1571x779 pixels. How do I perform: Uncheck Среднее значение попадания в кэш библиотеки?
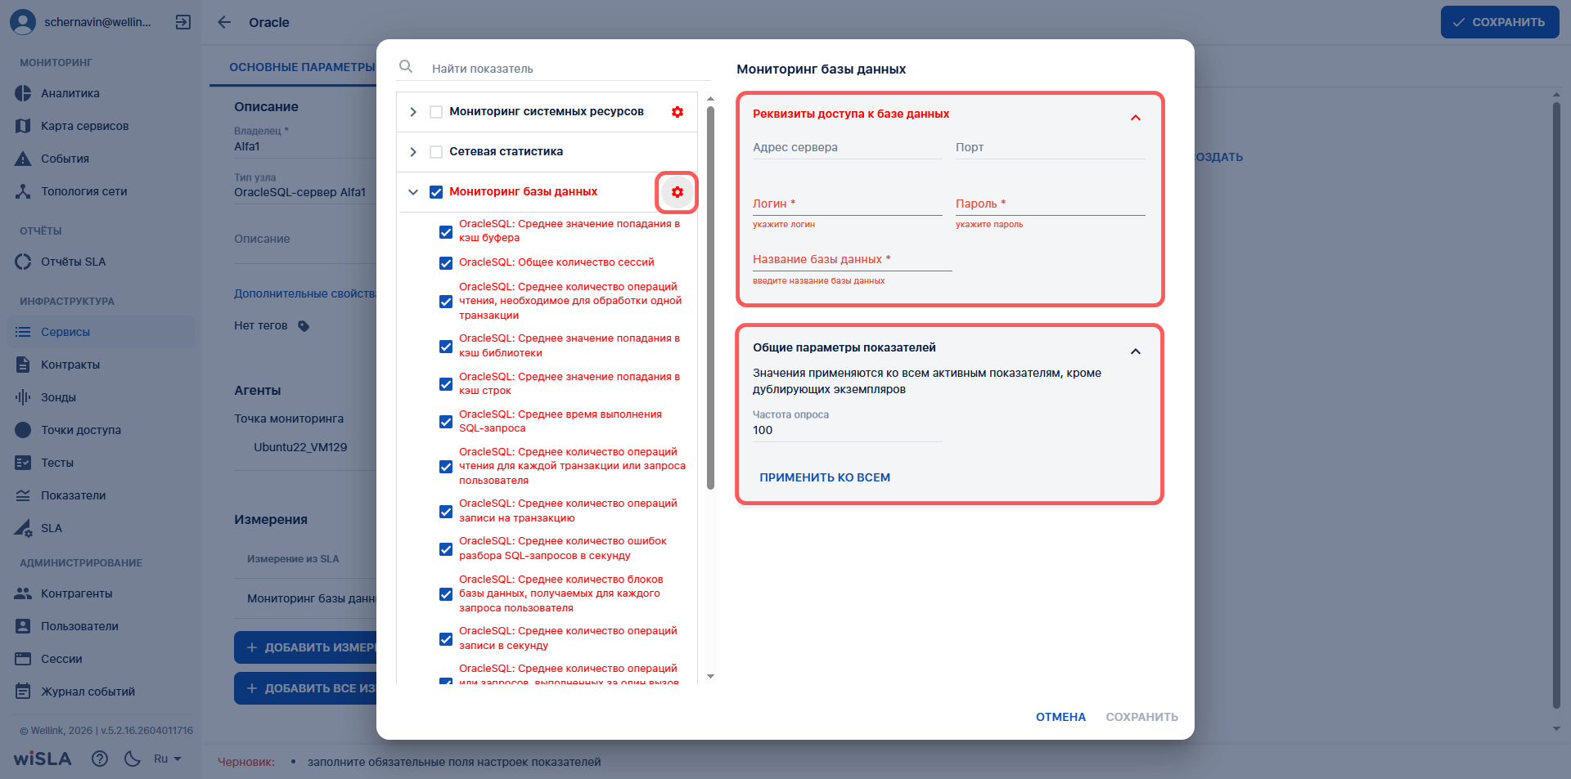point(446,347)
